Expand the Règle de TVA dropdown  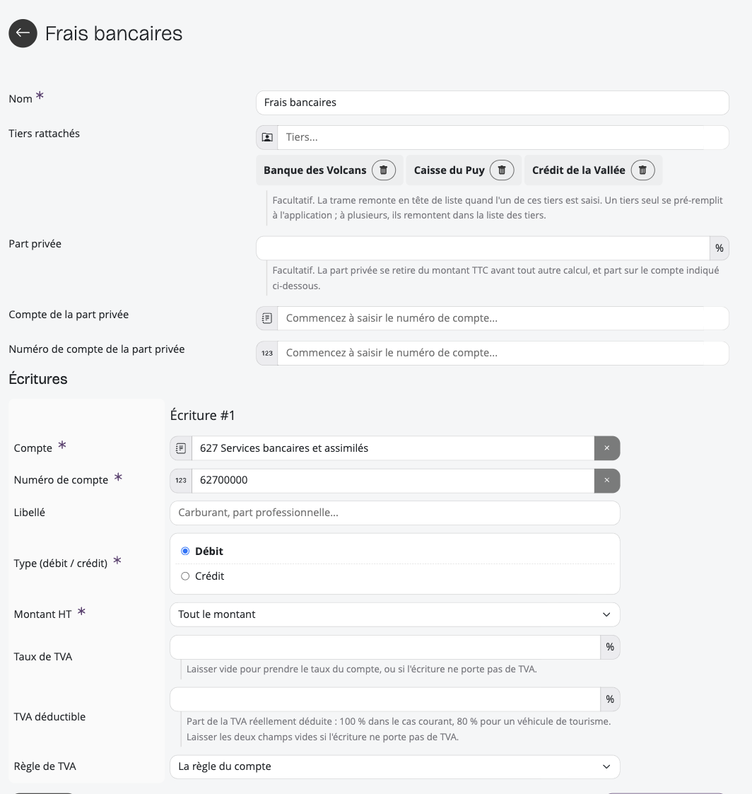tap(394, 766)
